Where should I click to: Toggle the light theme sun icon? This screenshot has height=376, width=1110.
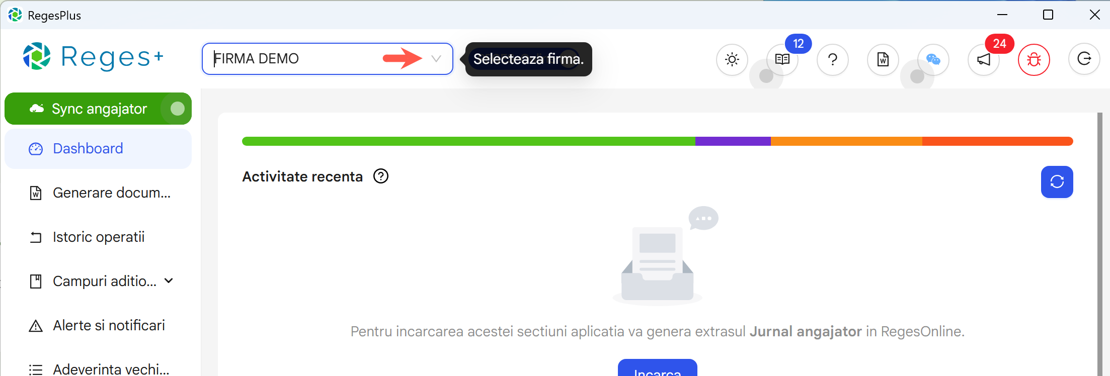coord(732,60)
